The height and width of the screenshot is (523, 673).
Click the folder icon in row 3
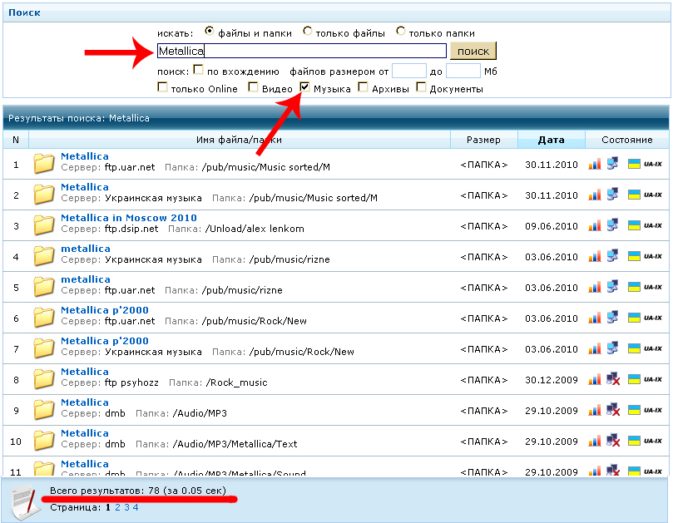tap(44, 224)
